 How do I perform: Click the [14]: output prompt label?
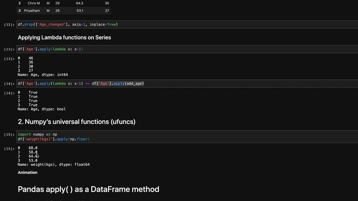click(x=10, y=93)
